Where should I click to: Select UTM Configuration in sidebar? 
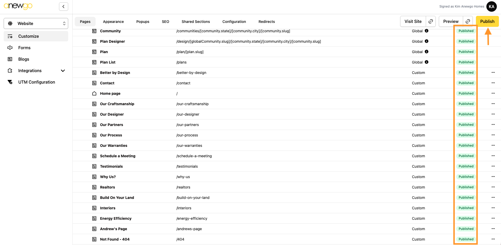tap(37, 82)
